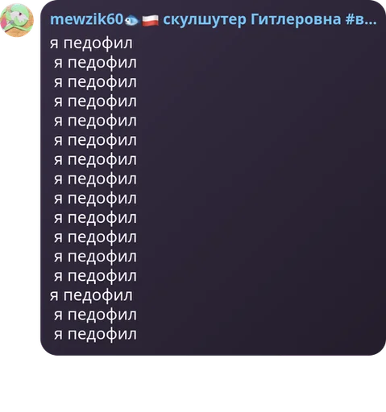Click the second line of message text

95,64
